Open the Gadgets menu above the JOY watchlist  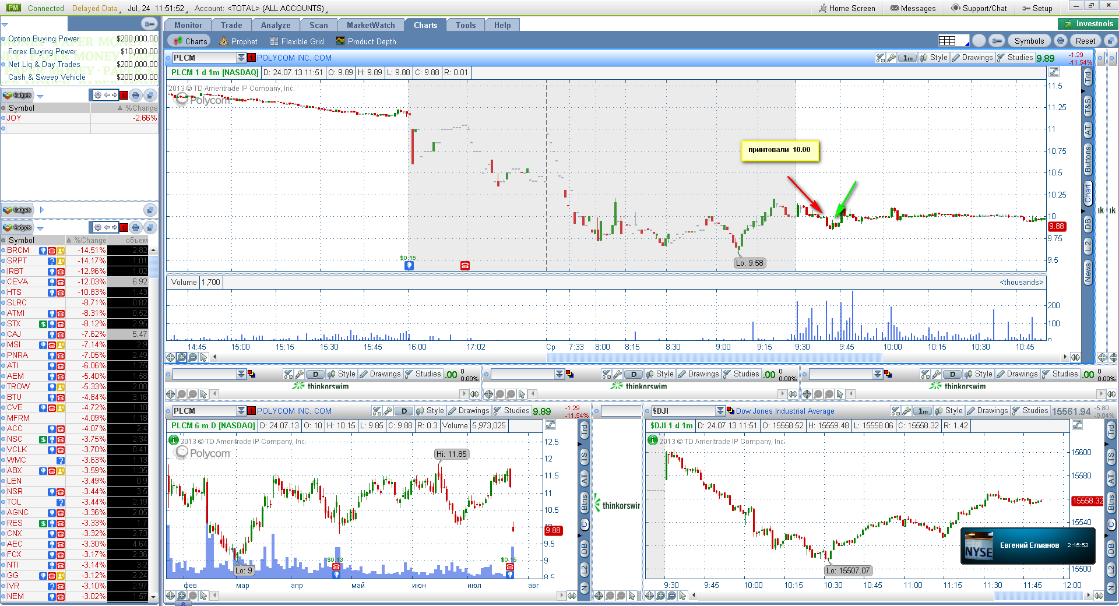pyautogui.click(x=17, y=95)
